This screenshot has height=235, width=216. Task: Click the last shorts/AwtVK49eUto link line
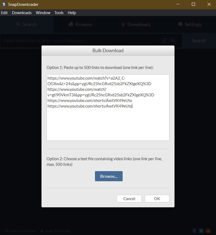pyautogui.click(x=90, y=106)
